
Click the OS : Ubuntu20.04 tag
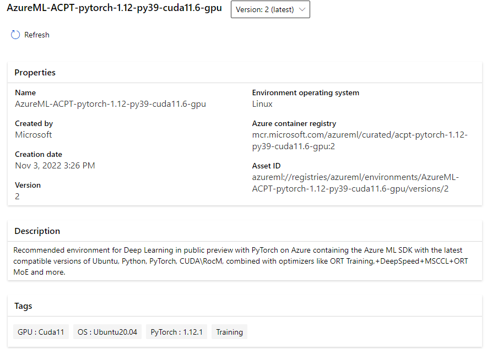click(x=107, y=332)
